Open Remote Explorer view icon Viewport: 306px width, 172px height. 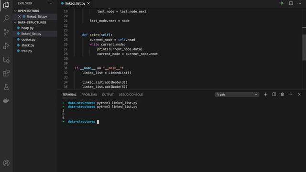6,59
